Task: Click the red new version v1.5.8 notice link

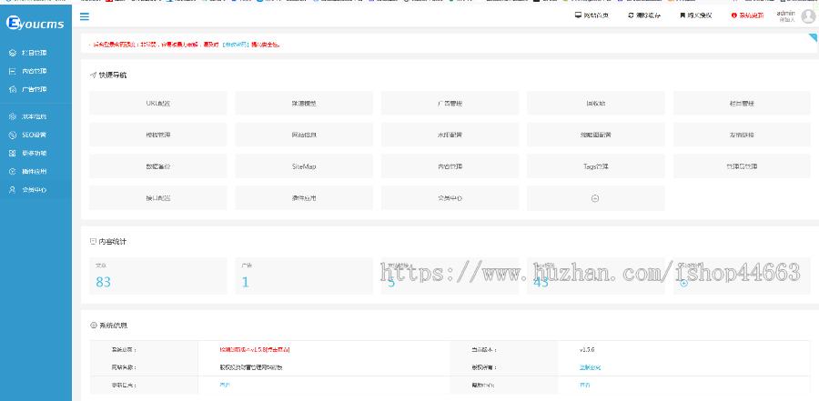Action: pyautogui.click(x=255, y=349)
